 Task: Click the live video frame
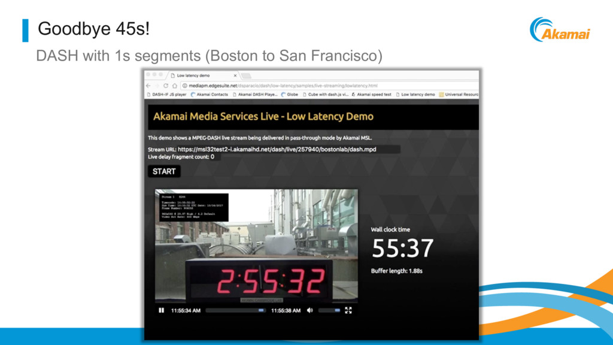pos(256,246)
